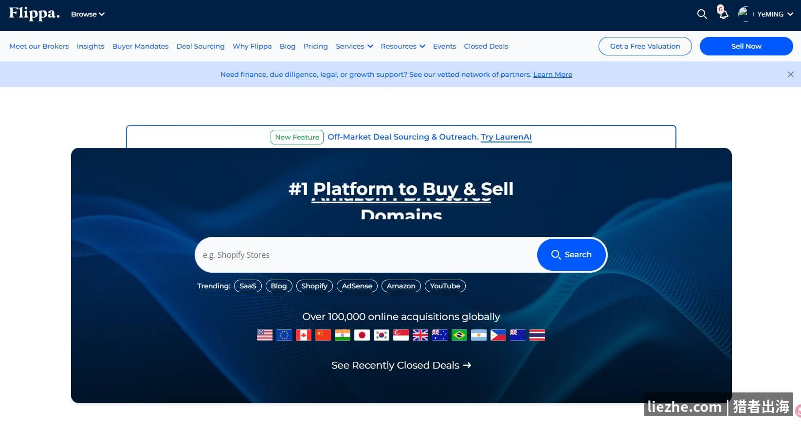Choose the YouTube trending tag
801x426 pixels.
[445, 286]
